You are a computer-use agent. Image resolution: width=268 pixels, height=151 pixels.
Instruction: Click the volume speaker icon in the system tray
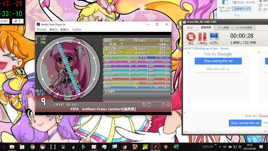pyautogui.click(x=225, y=147)
